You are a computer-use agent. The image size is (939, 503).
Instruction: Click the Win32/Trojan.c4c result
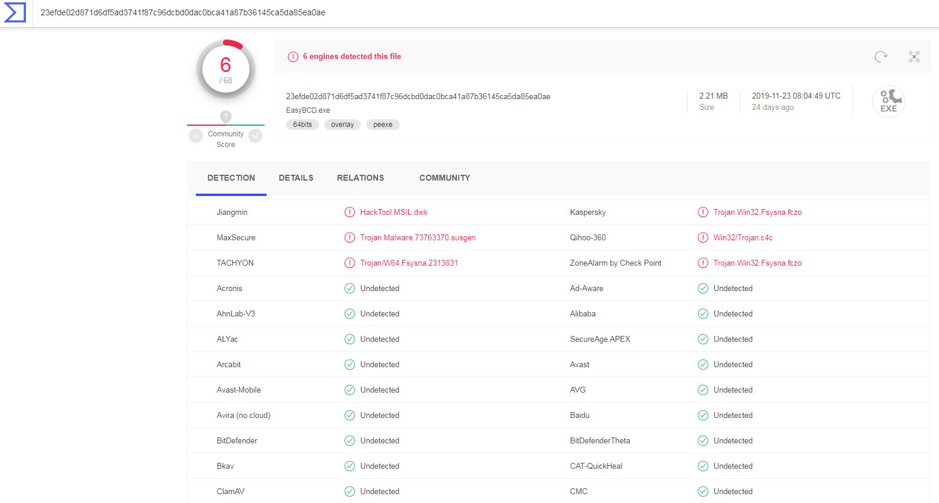tap(743, 237)
